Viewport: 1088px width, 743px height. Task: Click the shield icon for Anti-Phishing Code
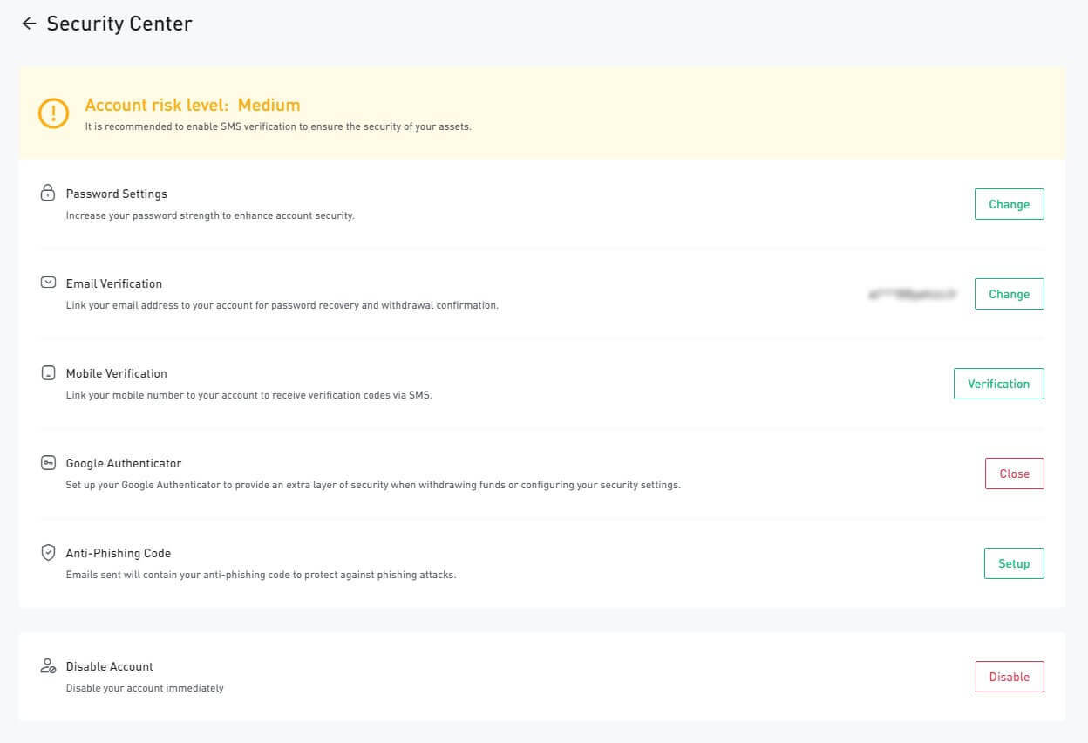coord(48,553)
